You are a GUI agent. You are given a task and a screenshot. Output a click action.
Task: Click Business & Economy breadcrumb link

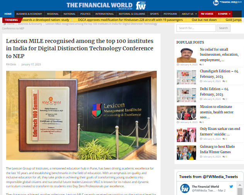[30, 24]
